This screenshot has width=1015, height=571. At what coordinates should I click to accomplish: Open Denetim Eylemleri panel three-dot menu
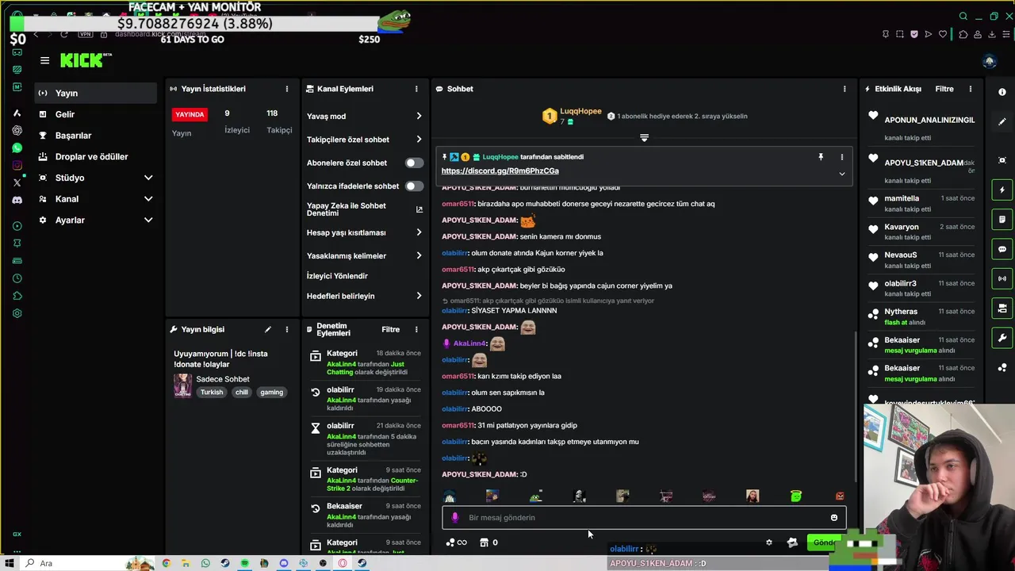pyautogui.click(x=416, y=329)
